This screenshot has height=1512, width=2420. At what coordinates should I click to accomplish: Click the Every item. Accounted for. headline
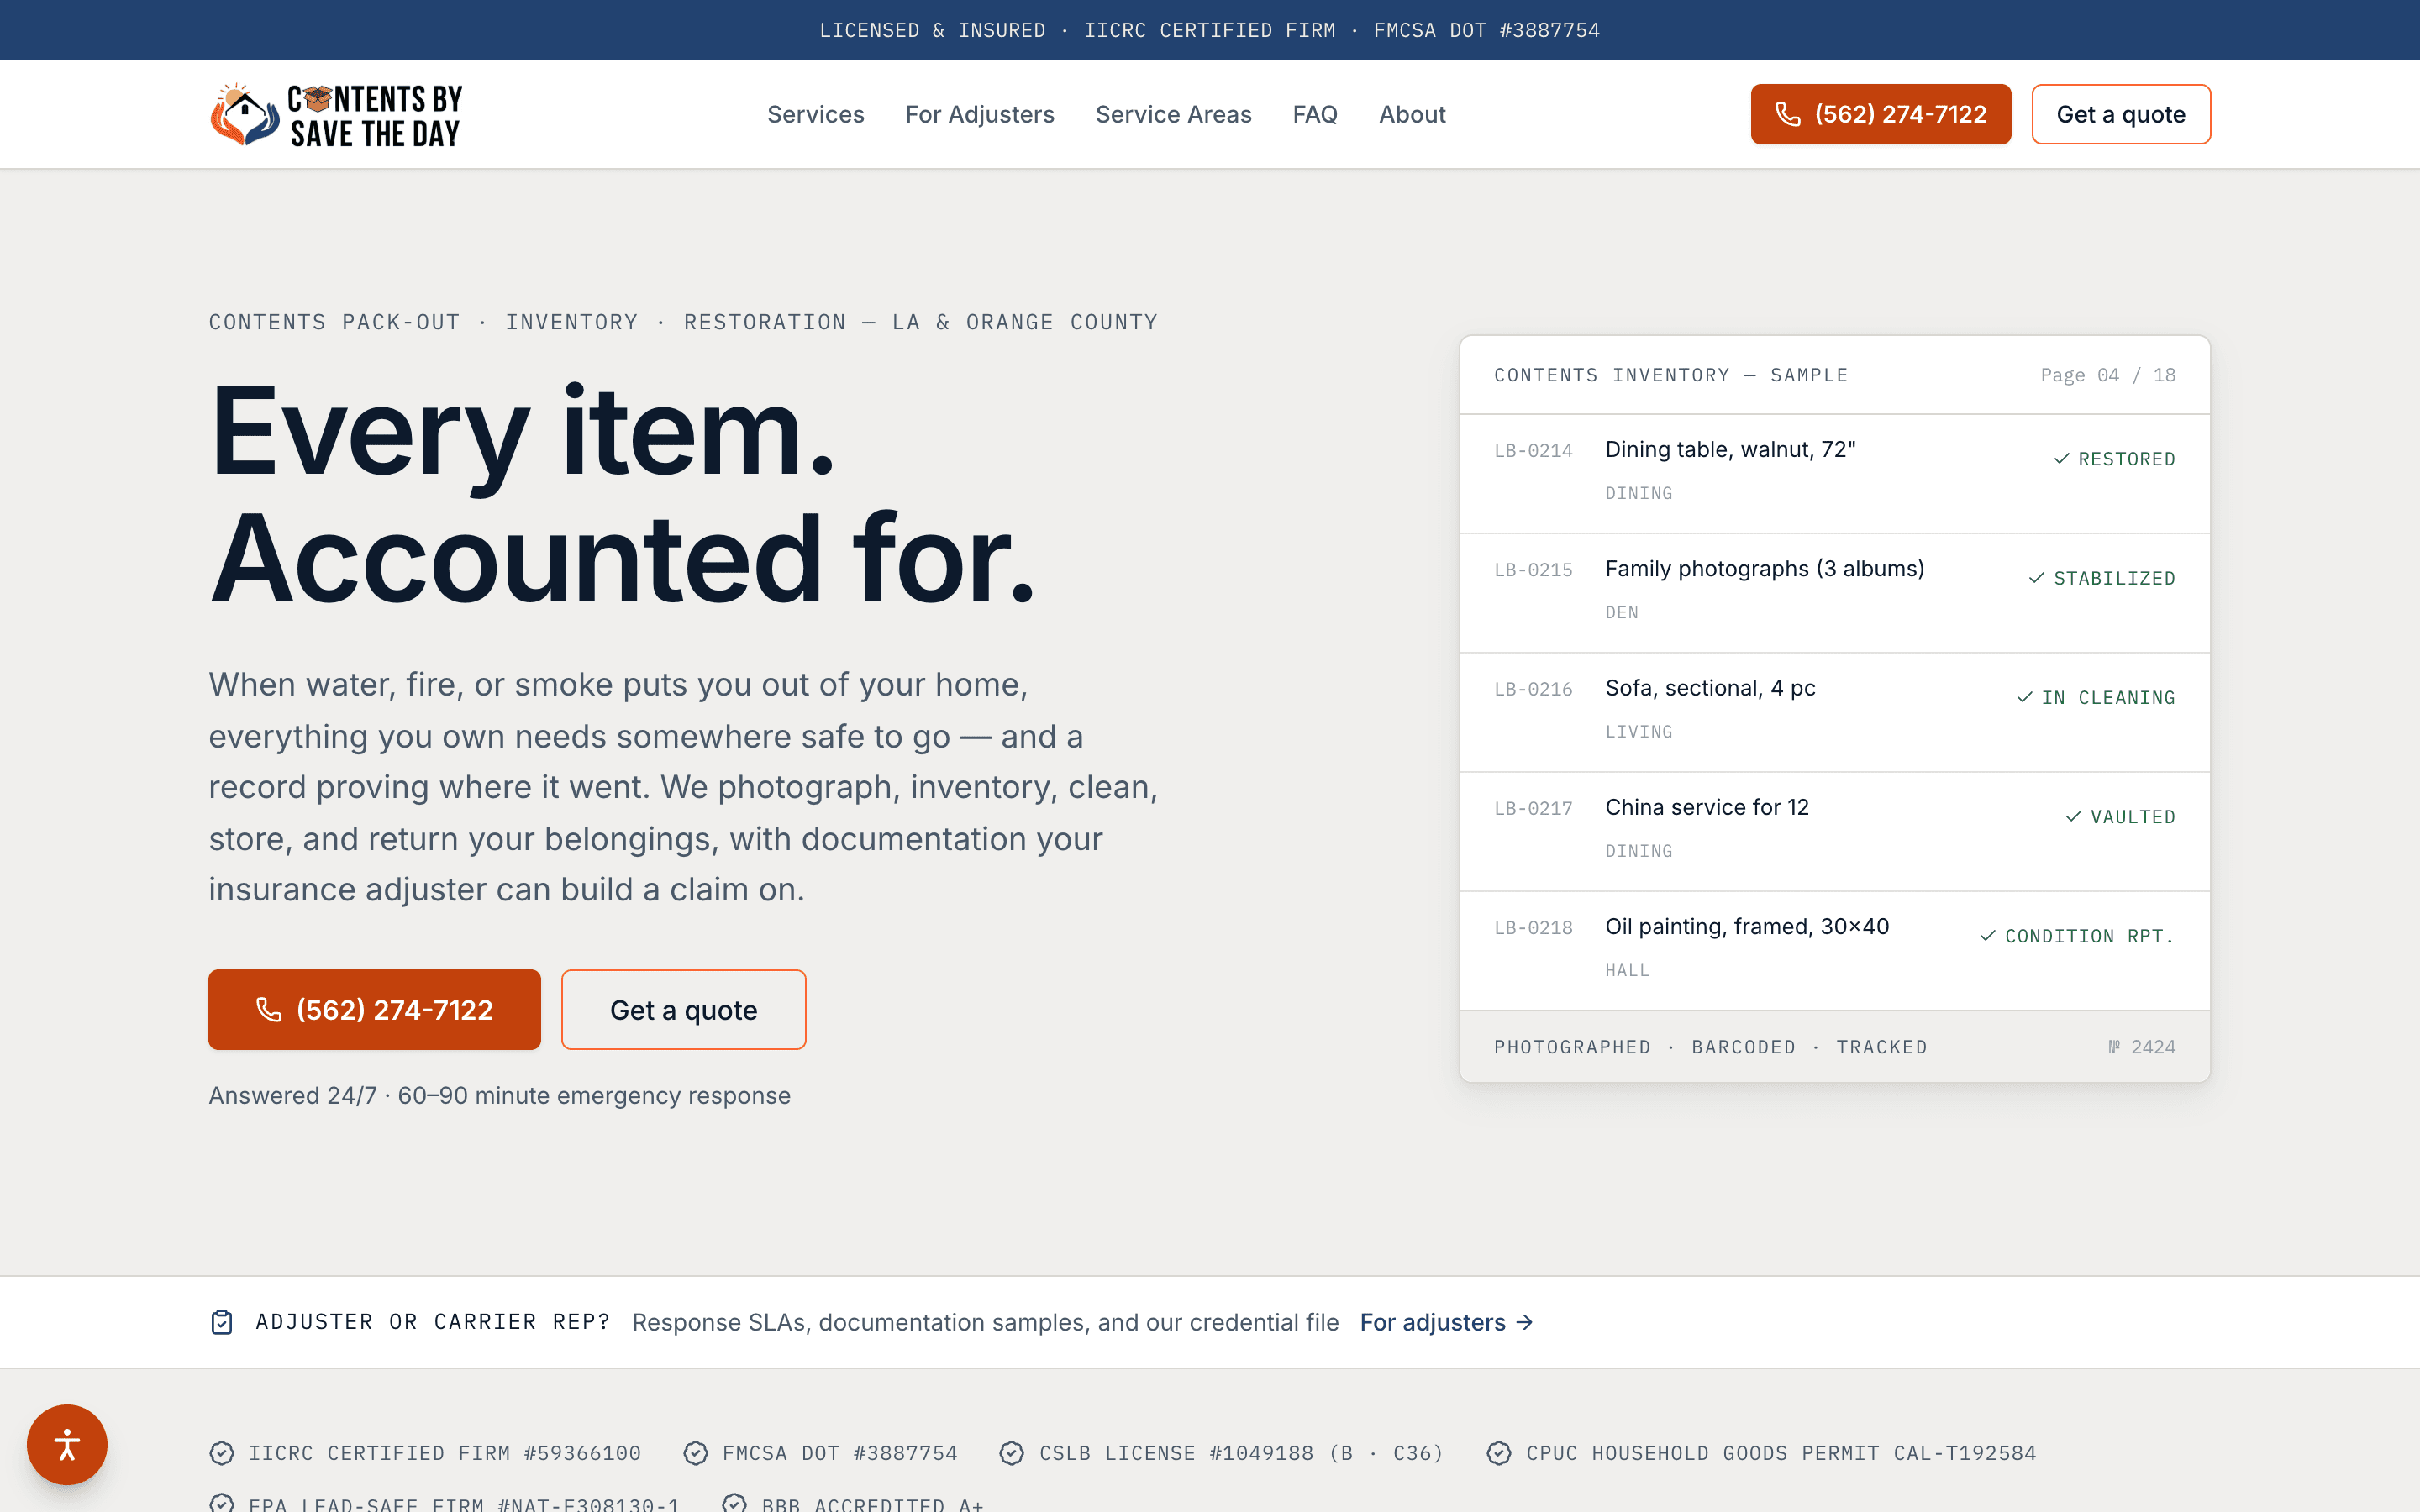(621, 494)
